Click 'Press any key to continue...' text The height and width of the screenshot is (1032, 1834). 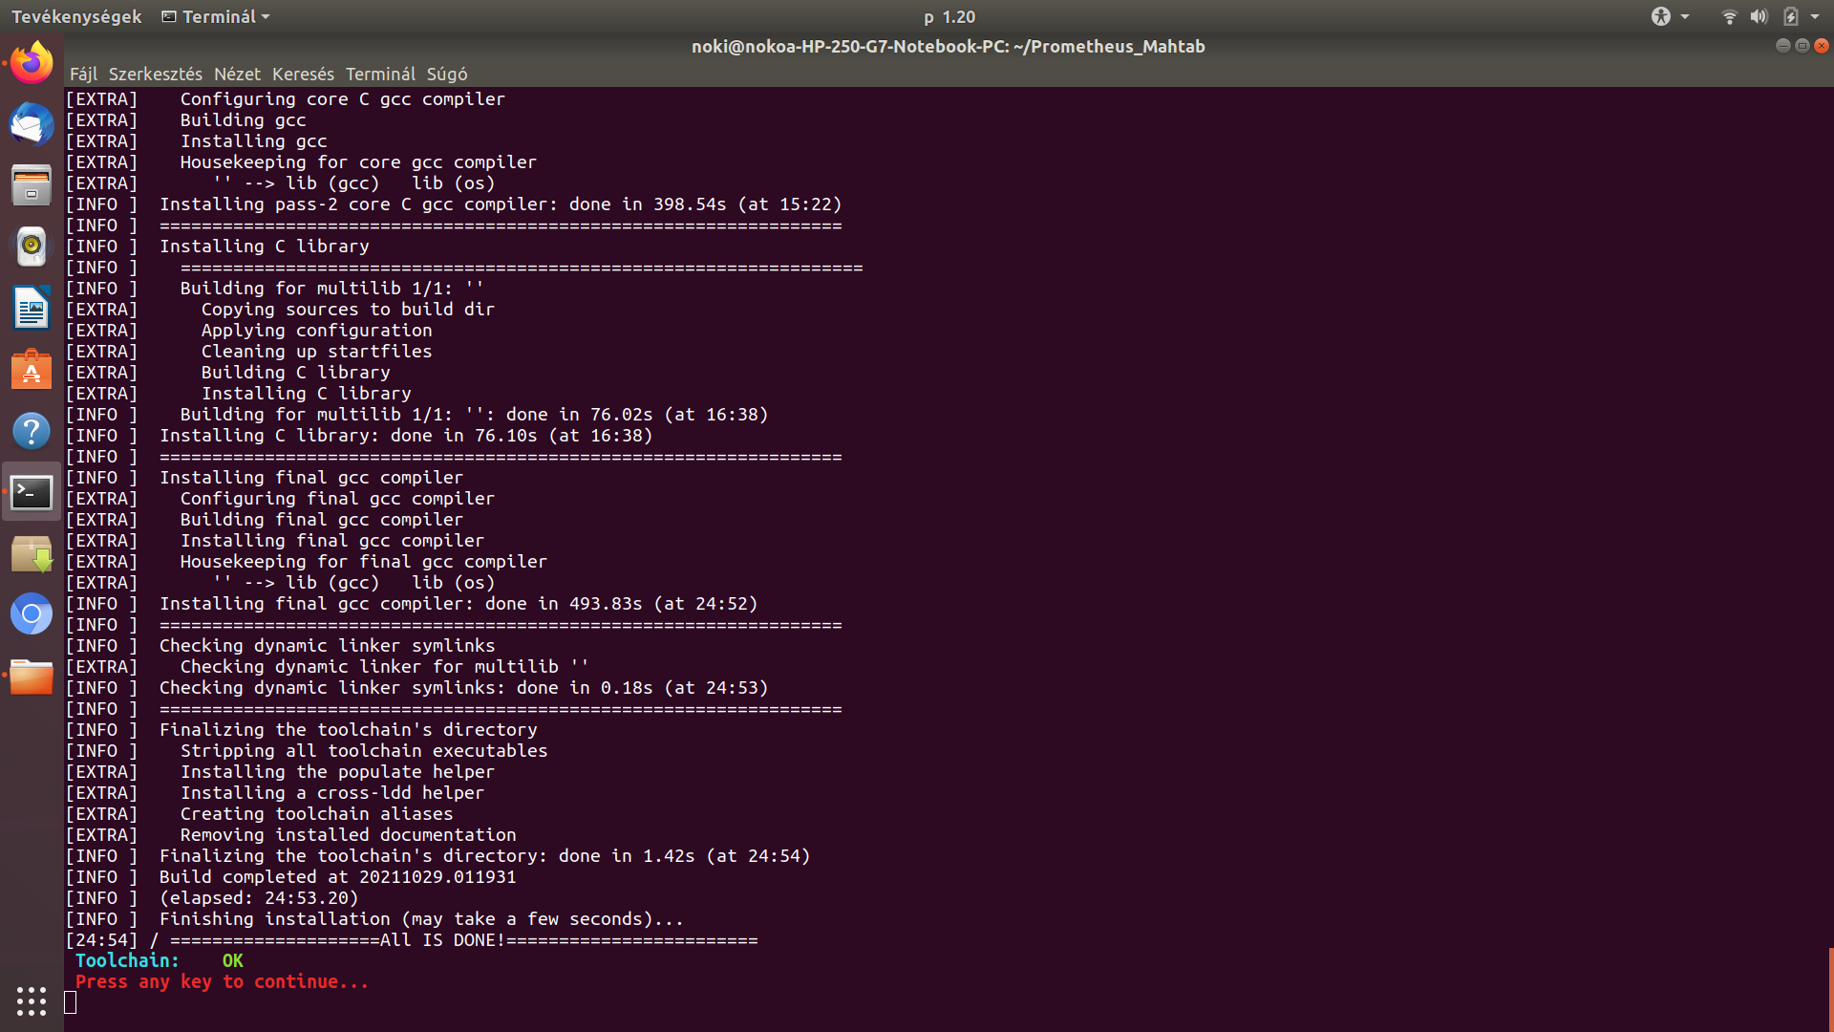(x=222, y=981)
